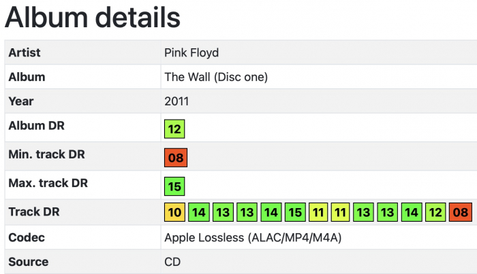
Task: Click the Track DR row label
Action: [x=33, y=211]
